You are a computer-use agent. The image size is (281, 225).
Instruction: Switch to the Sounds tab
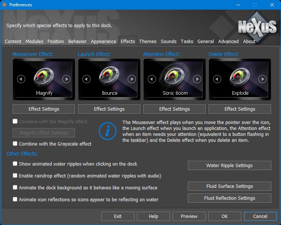click(x=169, y=42)
